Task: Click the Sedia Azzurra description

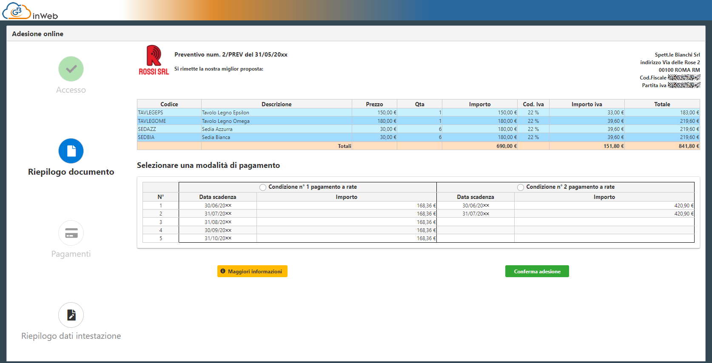Action: [217, 129]
